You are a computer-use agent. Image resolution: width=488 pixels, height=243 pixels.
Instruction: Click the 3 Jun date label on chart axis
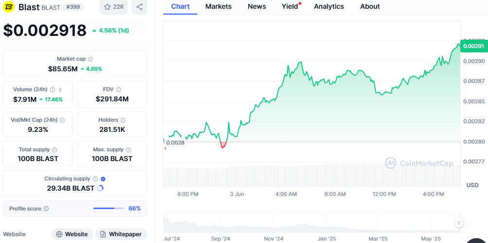click(237, 194)
